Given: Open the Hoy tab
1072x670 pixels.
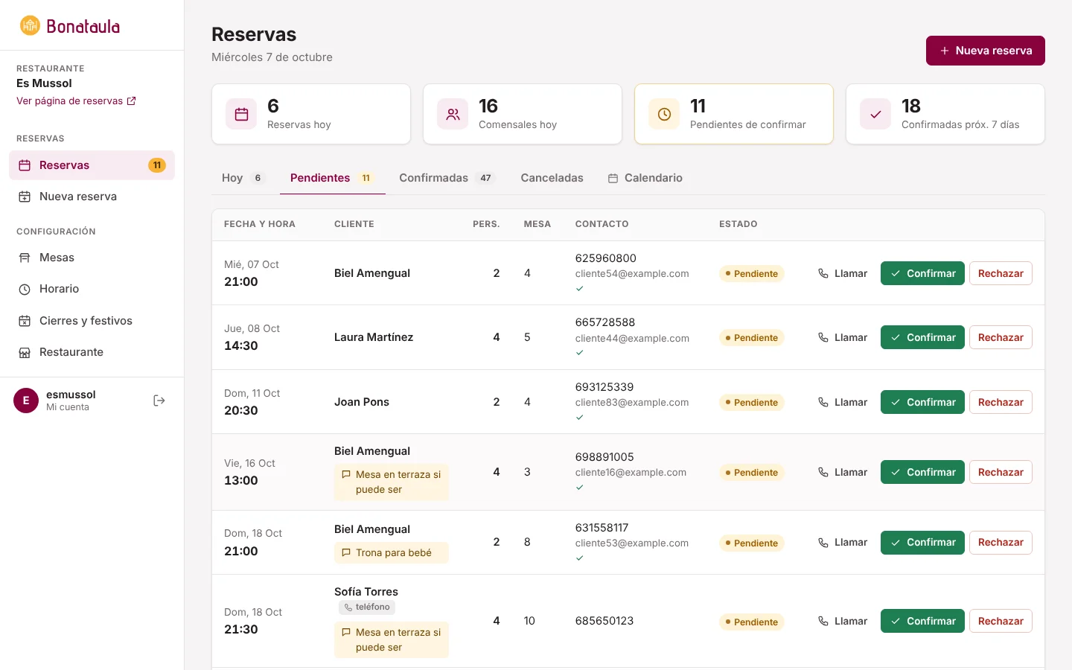Looking at the screenshot, I should pos(243,178).
